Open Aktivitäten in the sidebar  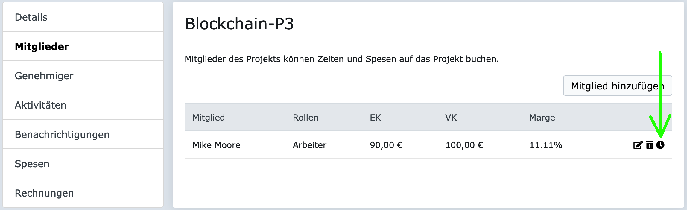pyautogui.click(x=40, y=105)
